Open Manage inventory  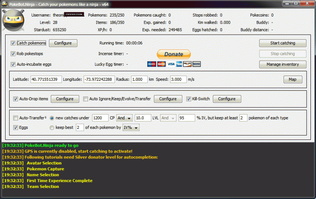tap(283, 64)
